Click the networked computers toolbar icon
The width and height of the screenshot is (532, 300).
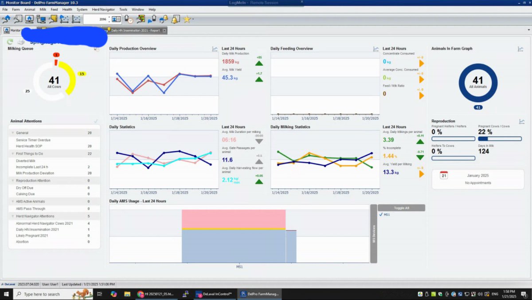tap(41, 19)
